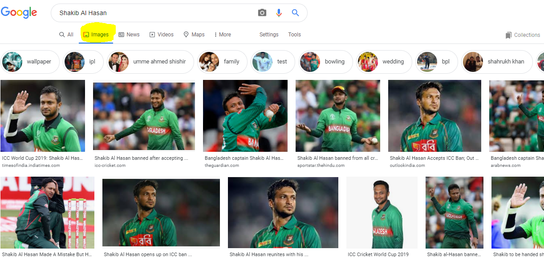
Task: Expand the Tools options
Action: (x=294, y=35)
